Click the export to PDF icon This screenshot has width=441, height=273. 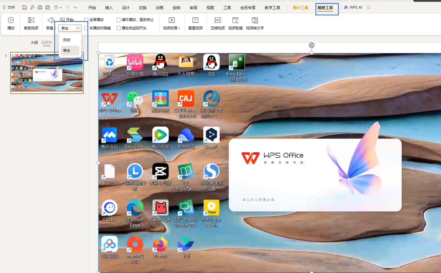(x=32, y=7)
